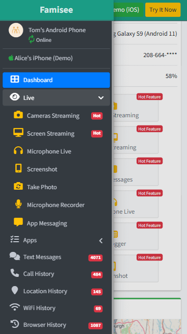Click the Browser History clock icon
The width and height of the screenshot is (187, 334).
click(x=15, y=324)
